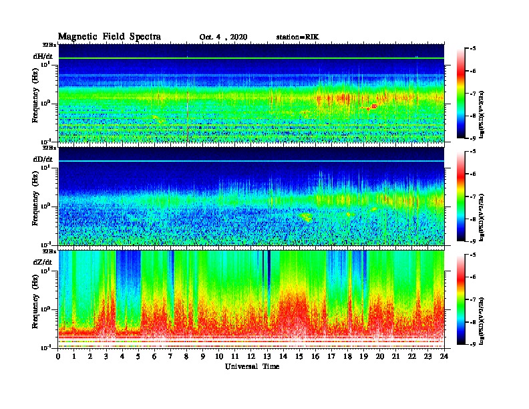The width and height of the screenshot is (529, 409).
Task: Click the "station=RIK" label
Action: tap(297, 37)
